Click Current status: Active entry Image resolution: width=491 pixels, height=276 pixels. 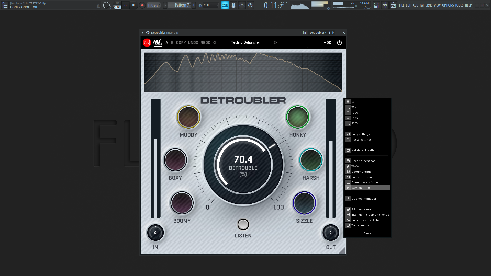pos(367,220)
